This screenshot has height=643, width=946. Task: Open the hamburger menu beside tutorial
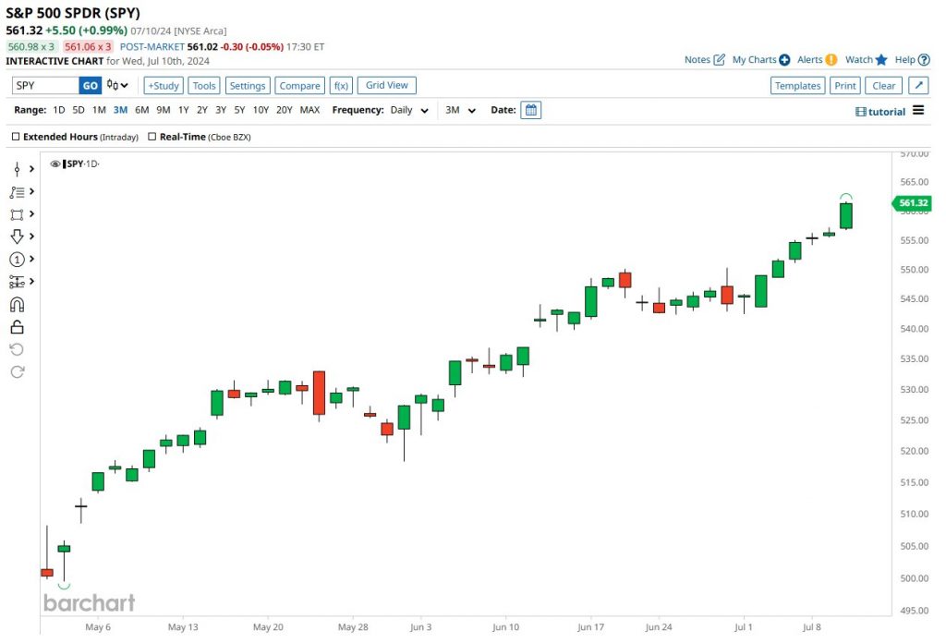coord(918,110)
